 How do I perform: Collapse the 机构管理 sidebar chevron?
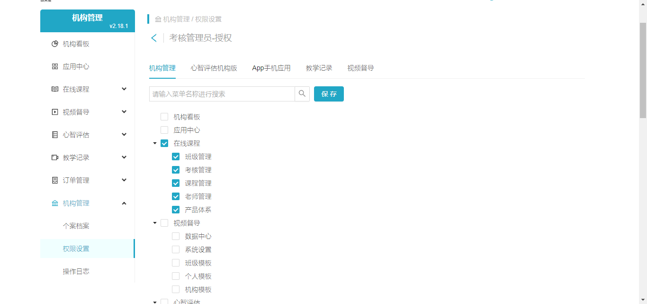click(124, 203)
